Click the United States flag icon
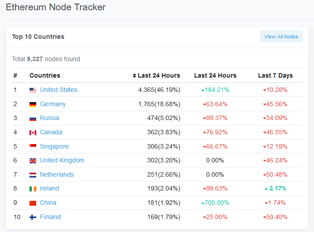Image resolution: width=314 pixels, height=232 pixels. coord(33,90)
